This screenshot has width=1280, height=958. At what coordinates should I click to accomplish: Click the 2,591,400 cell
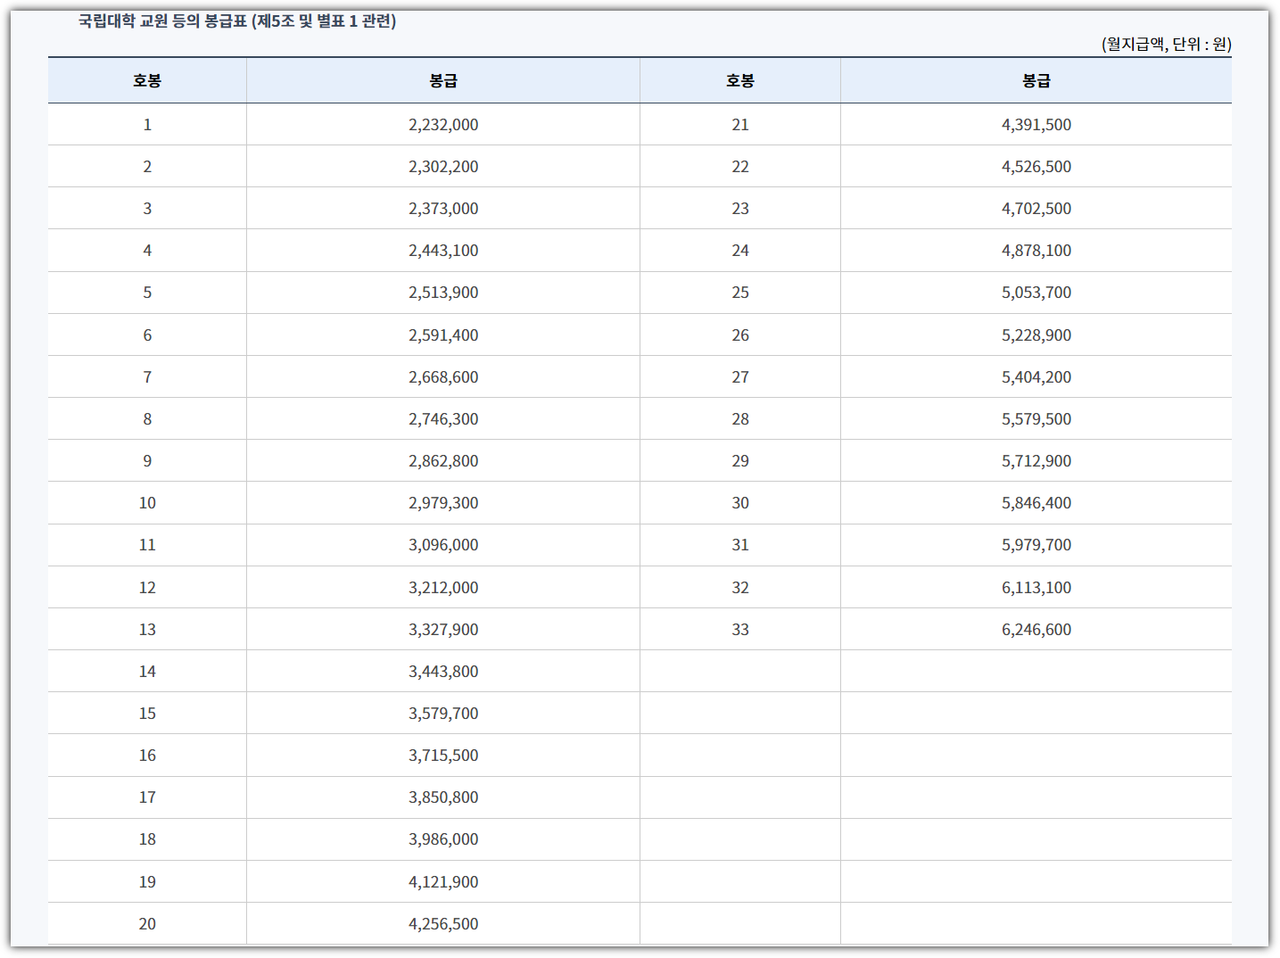click(443, 335)
